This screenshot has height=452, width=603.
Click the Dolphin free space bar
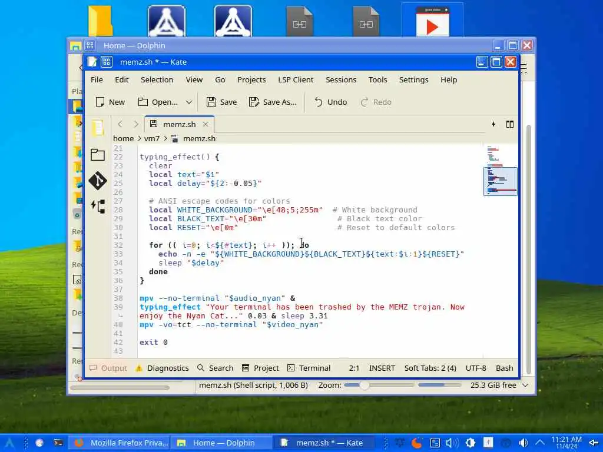(x=439, y=385)
